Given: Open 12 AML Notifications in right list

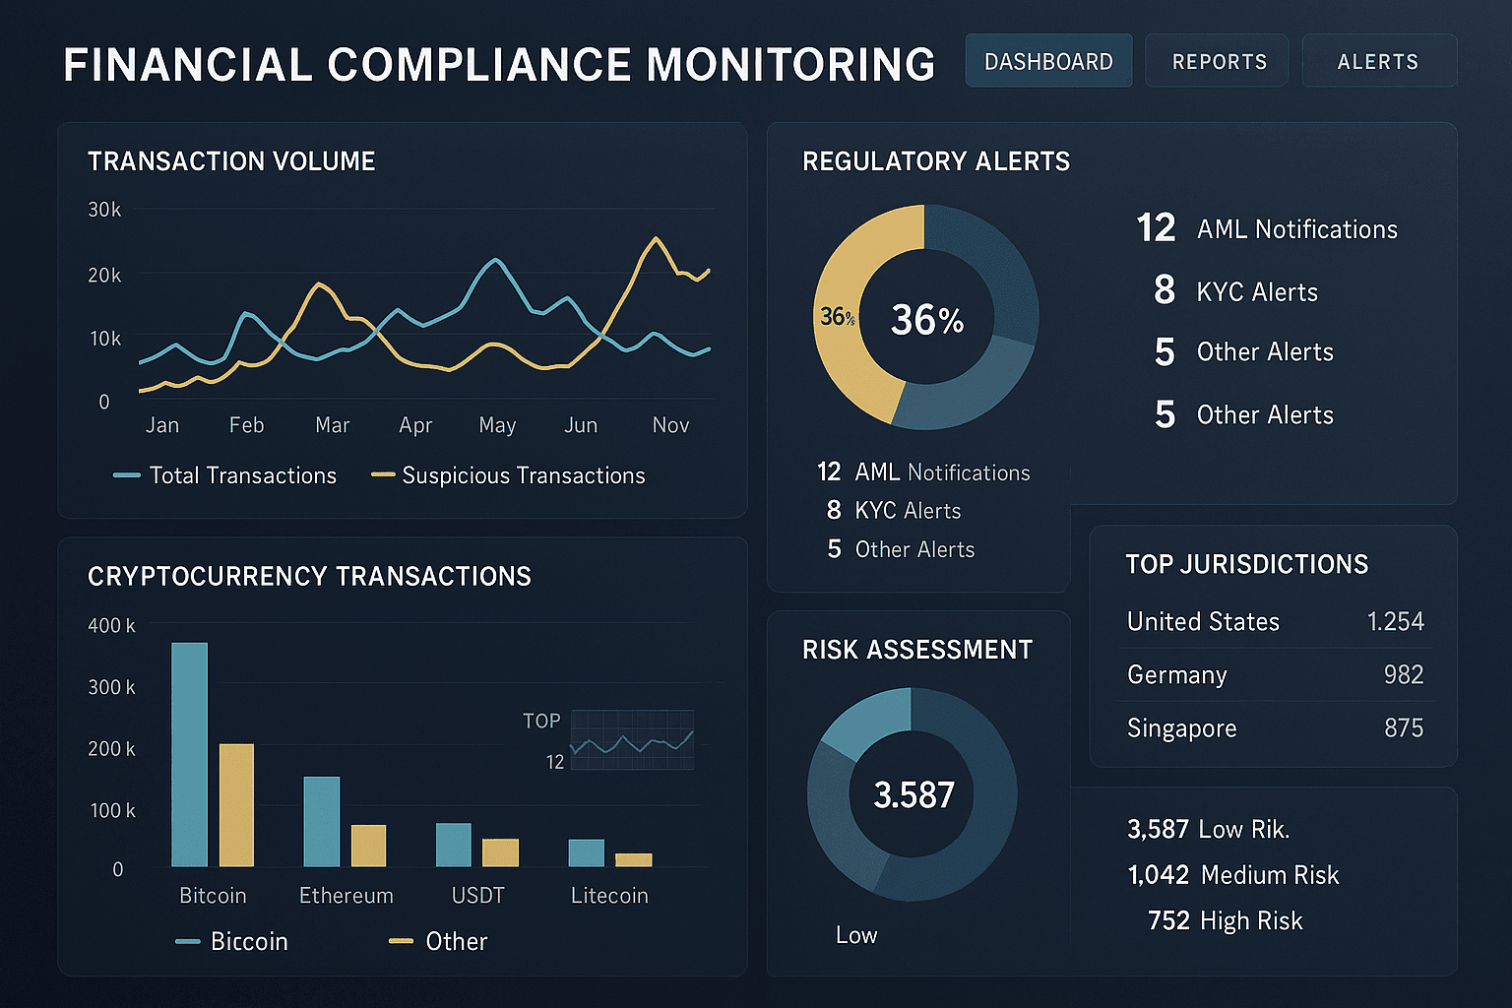Looking at the screenshot, I should tap(1268, 228).
